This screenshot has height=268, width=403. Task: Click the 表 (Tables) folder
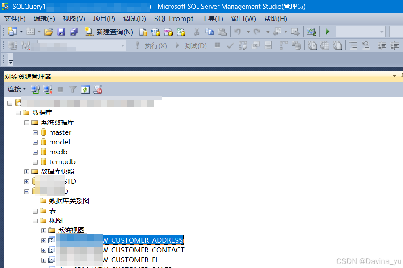click(x=53, y=210)
